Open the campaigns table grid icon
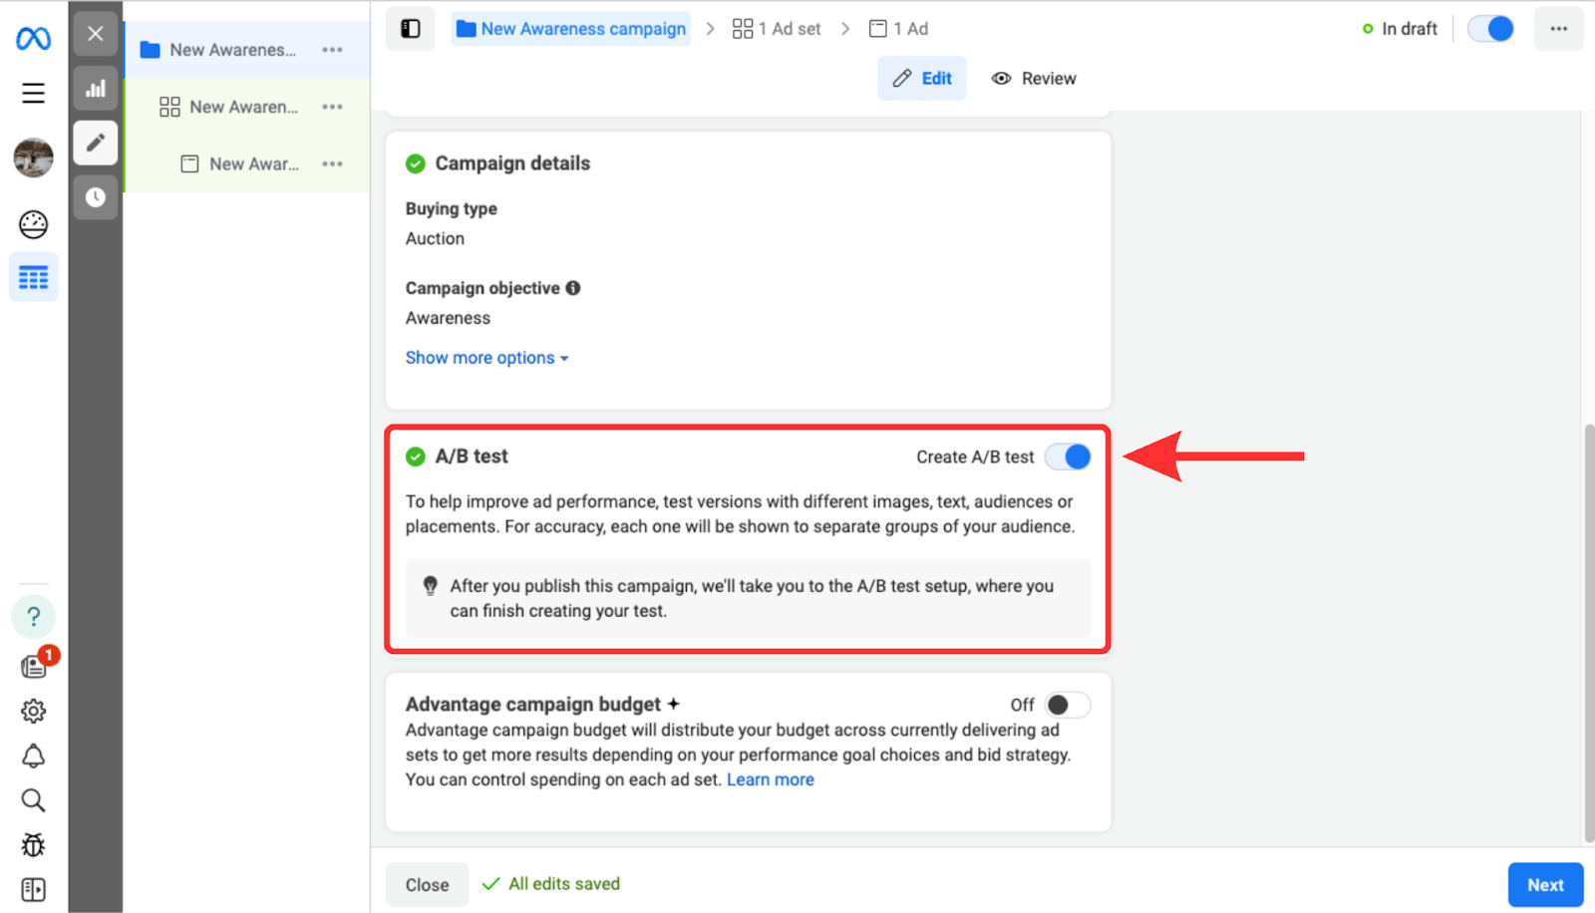The width and height of the screenshot is (1595, 913). point(33,277)
